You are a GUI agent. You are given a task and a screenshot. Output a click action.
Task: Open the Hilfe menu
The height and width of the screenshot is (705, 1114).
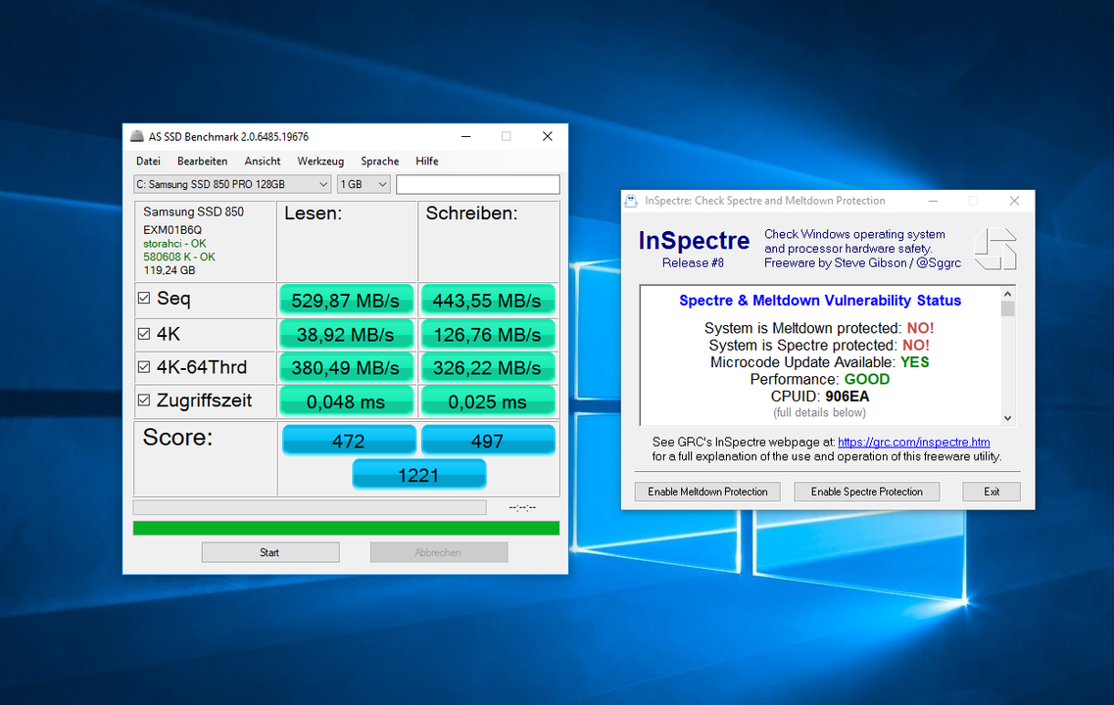coord(427,162)
